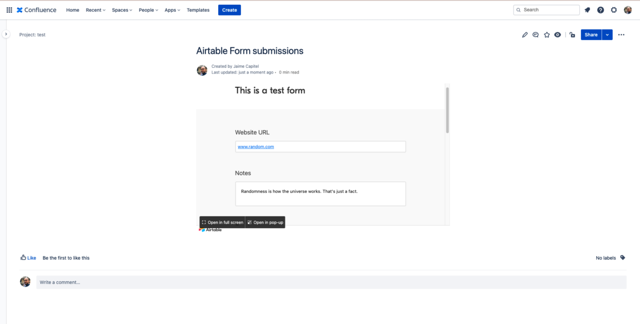Image resolution: width=640 pixels, height=324 pixels.
Task: Click author avatar beside Created by
Action: click(x=202, y=70)
